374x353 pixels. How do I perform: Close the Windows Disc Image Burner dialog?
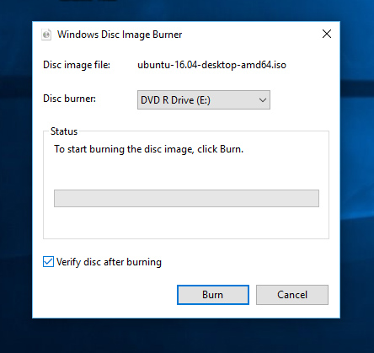[x=327, y=34]
